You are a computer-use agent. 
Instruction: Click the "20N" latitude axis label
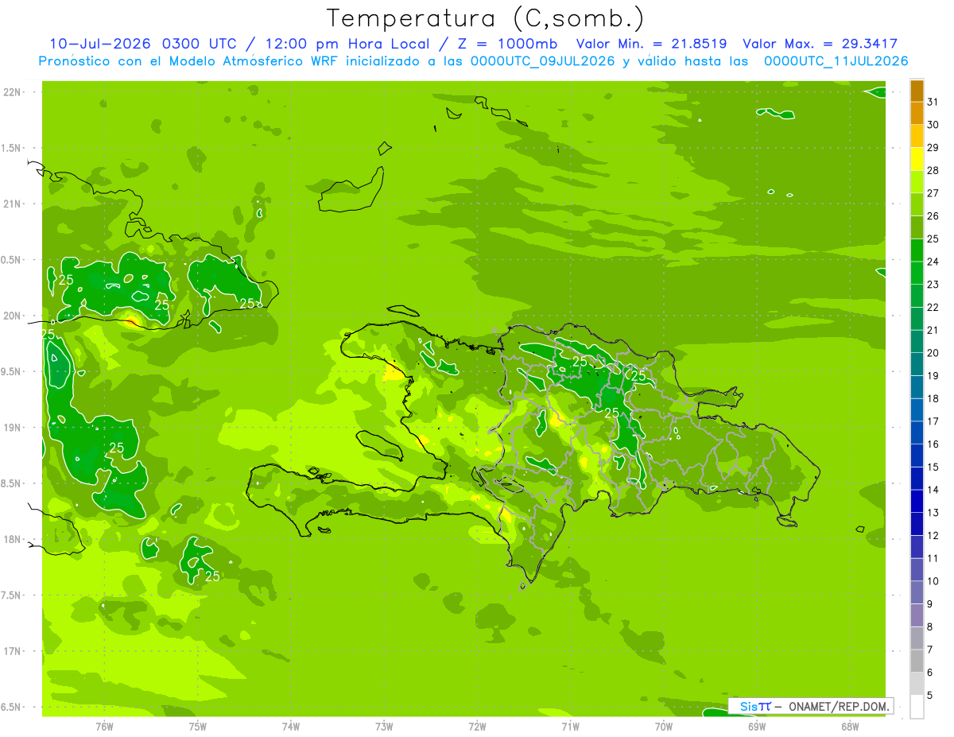point(13,316)
